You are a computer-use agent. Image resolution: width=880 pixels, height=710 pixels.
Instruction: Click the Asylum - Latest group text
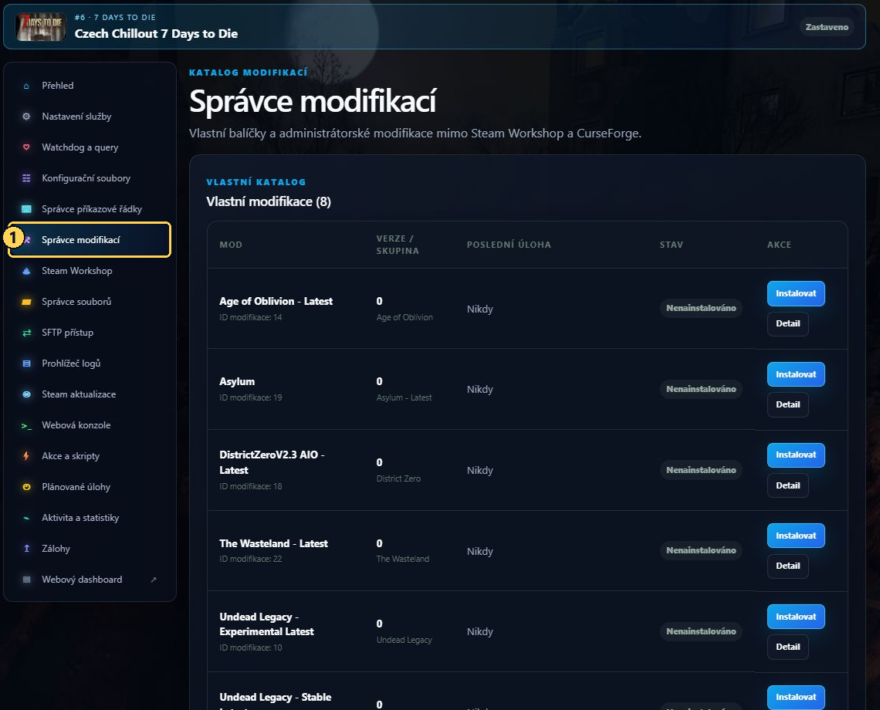(x=404, y=398)
